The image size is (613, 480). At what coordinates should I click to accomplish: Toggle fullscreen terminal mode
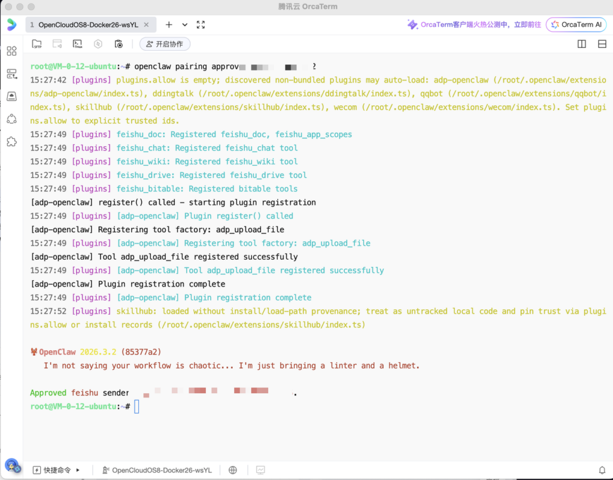(x=201, y=25)
